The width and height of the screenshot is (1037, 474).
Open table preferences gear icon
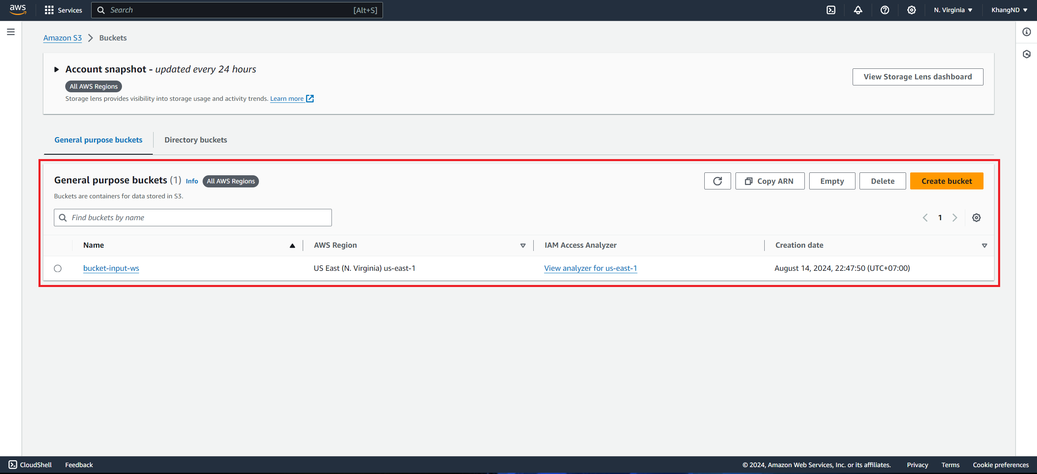coord(976,218)
